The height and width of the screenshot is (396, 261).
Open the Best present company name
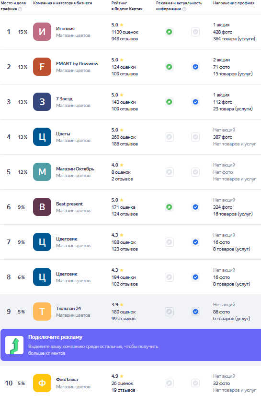coord(69,204)
